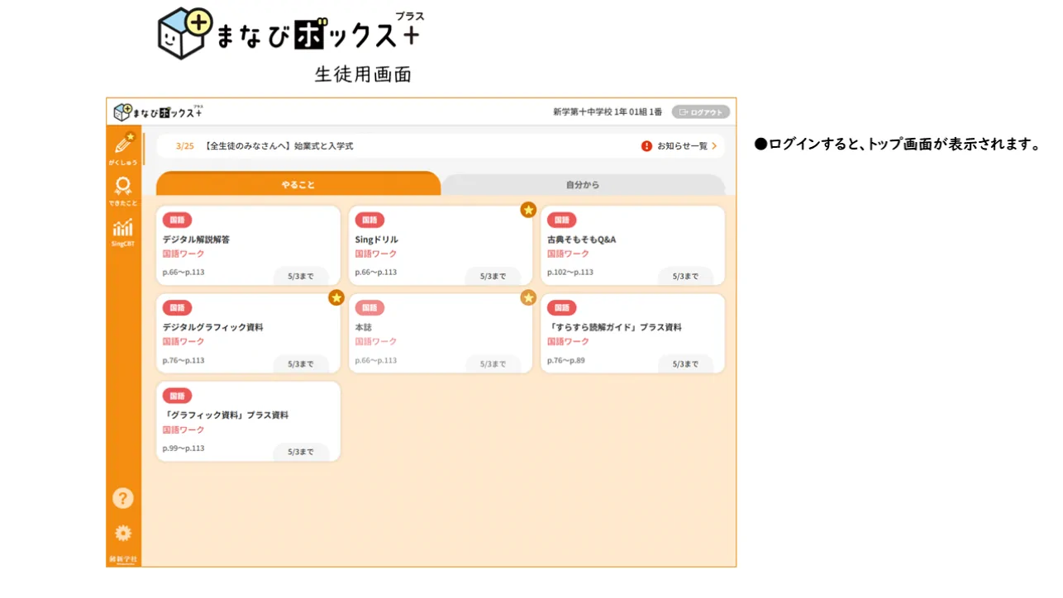The height and width of the screenshot is (598, 1063).
Task: Switch to the やること tab
Action: point(298,184)
